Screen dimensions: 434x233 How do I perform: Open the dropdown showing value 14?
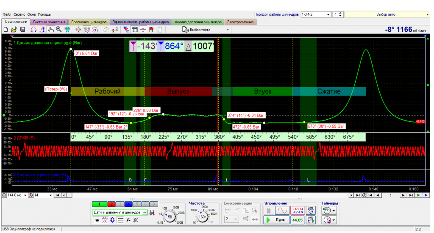(x=50, y=195)
